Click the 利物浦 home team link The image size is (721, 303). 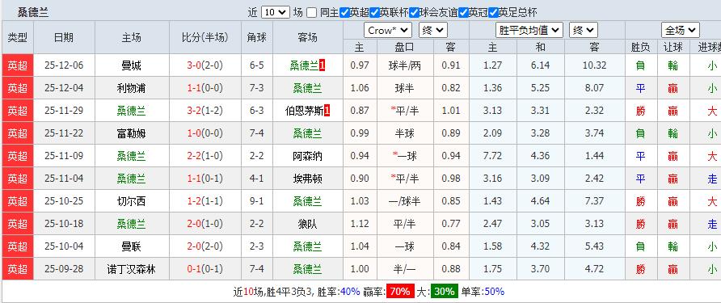(x=132, y=88)
